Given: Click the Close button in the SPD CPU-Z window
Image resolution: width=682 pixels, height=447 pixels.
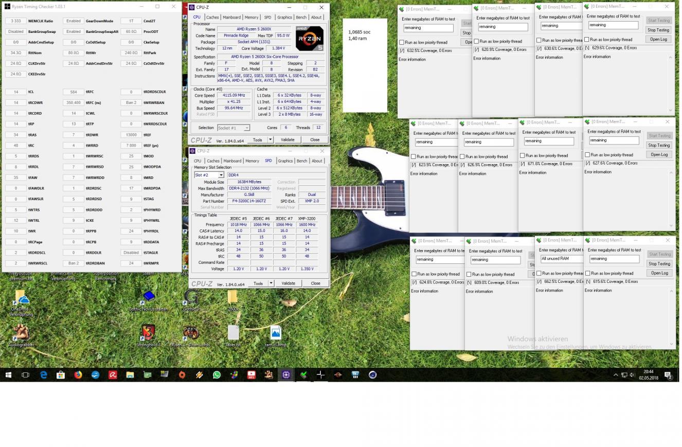Looking at the screenshot, I should 315,283.
